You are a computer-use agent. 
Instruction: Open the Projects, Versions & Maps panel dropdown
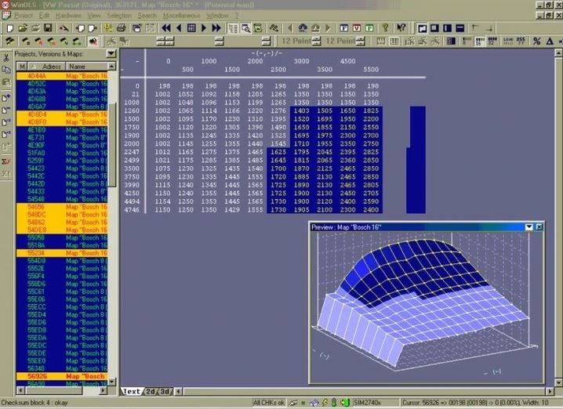point(111,54)
